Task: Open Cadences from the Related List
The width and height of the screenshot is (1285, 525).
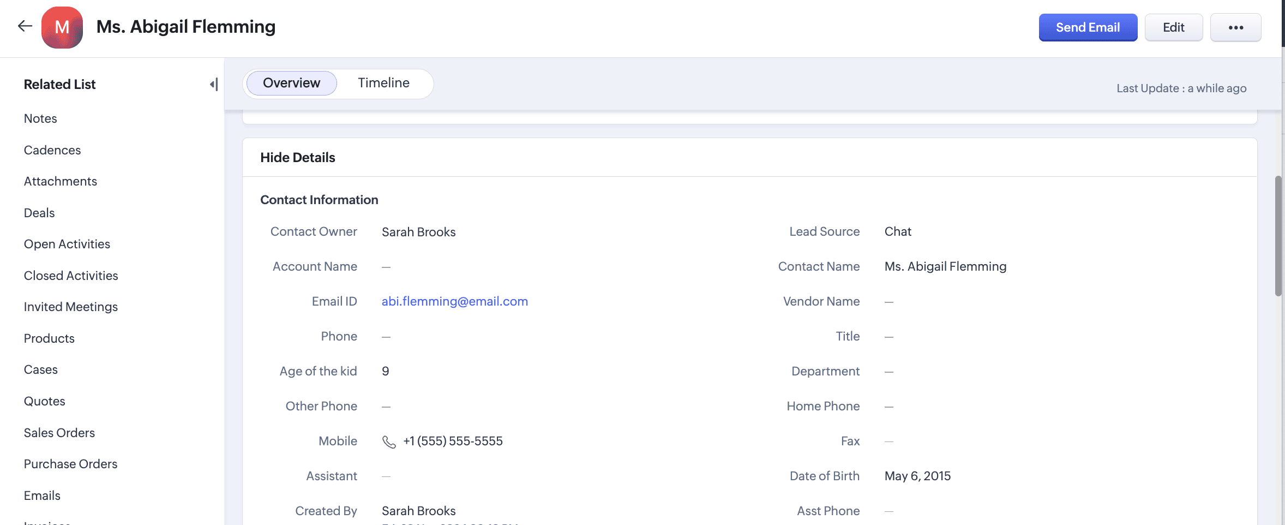Action: (52, 150)
